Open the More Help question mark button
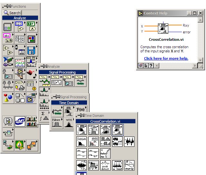The image size is (206, 175). 151,65
